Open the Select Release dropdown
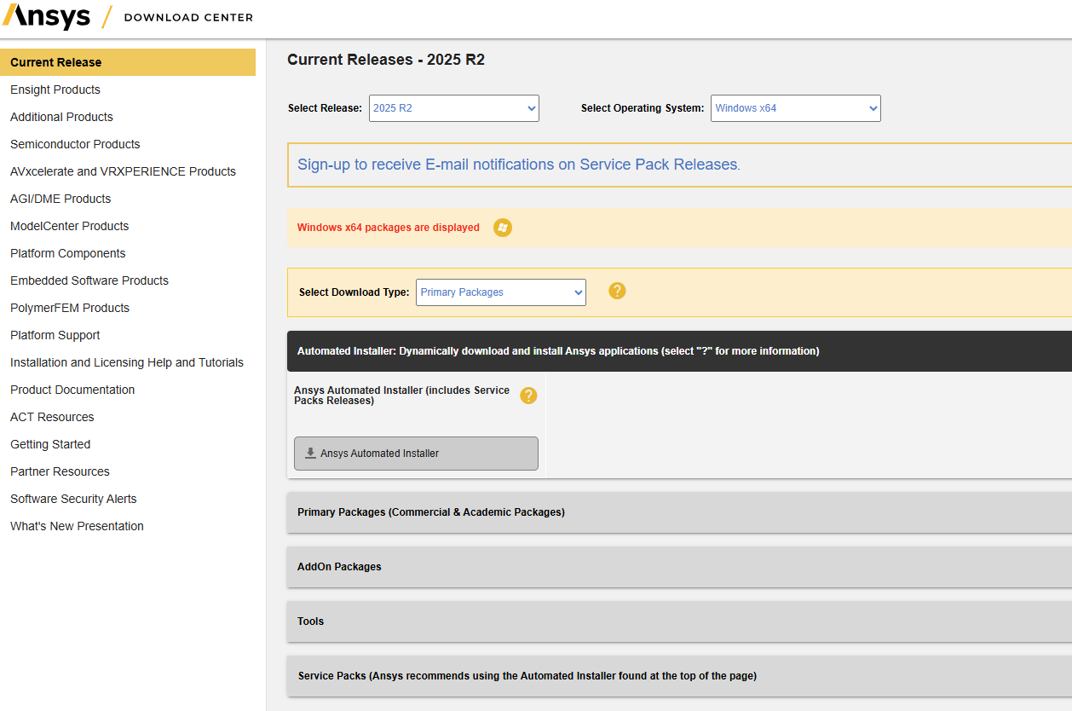 [x=453, y=108]
